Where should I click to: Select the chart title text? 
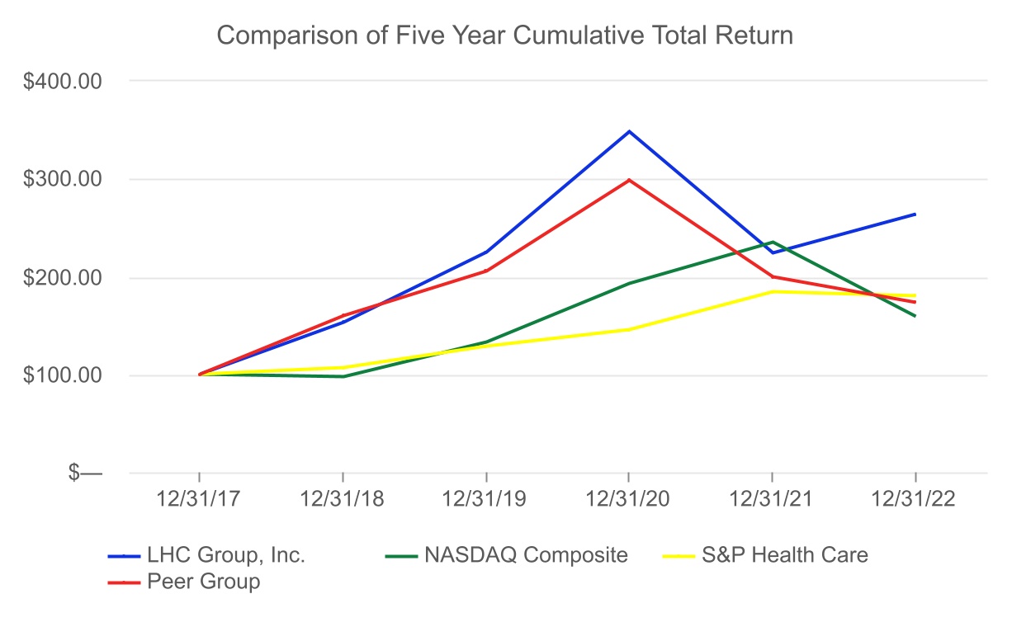(x=504, y=36)
